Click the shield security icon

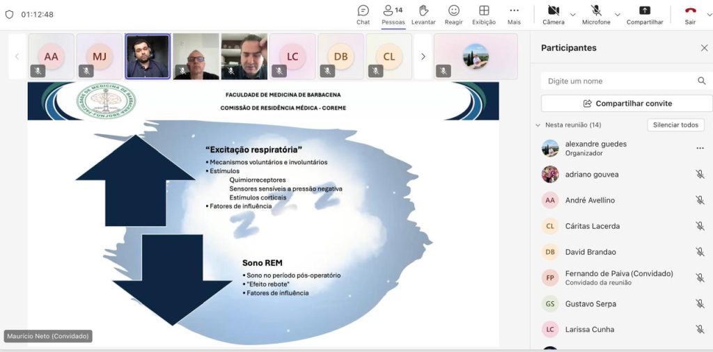click(x=9, y=14)
